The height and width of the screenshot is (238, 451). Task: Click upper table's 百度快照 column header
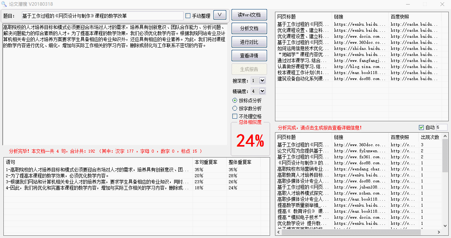point(415,17)
